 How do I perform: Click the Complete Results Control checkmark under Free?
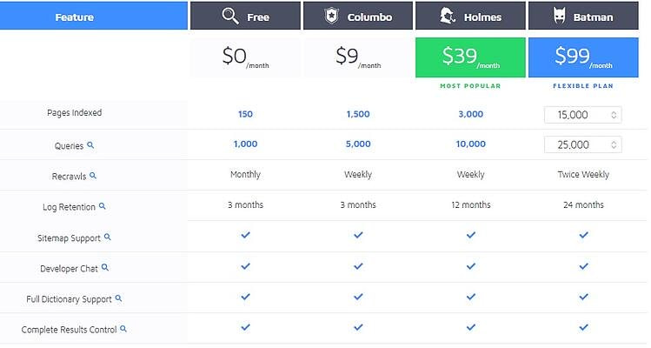[x=245, y=327]
